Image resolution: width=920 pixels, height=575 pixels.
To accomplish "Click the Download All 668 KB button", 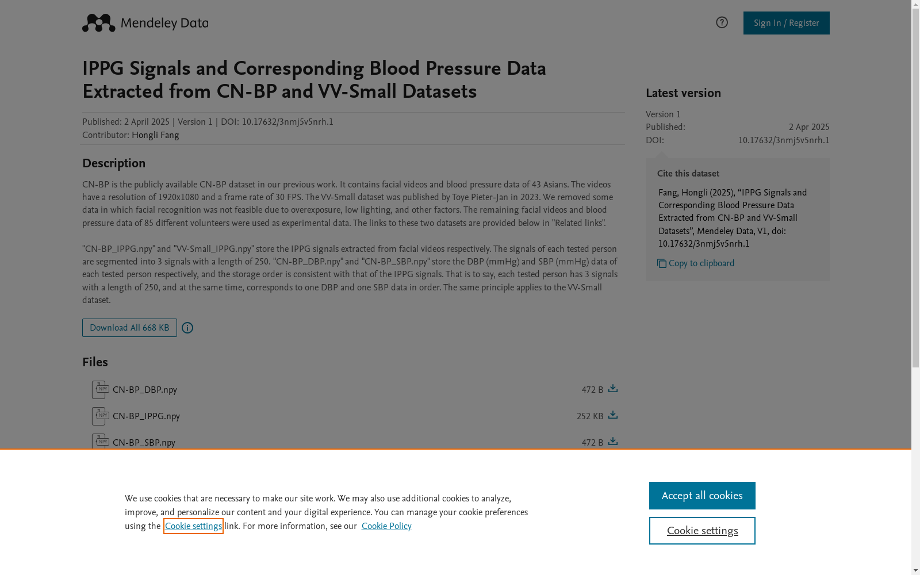I will 129,328.
